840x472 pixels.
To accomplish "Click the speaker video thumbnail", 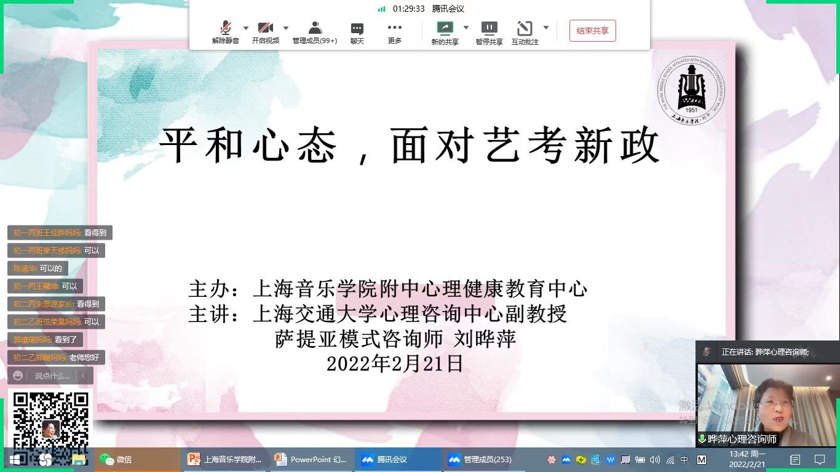I will pos(768,406).
